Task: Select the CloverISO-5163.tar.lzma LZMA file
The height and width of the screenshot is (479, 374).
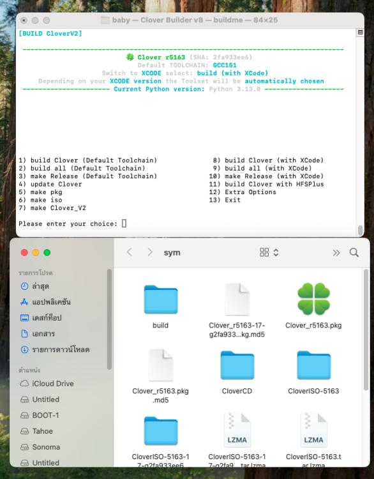Action: click(x=313, y=430)
